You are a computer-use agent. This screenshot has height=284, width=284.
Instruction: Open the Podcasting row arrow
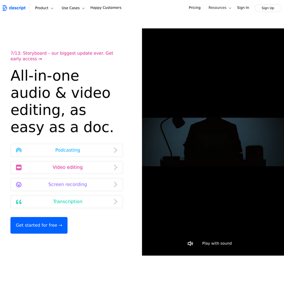(x=115, y=150)
